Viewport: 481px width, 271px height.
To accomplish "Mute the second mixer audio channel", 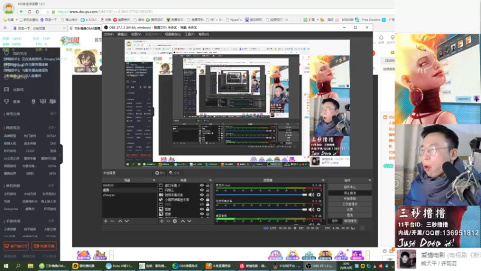I will [311, 210].
